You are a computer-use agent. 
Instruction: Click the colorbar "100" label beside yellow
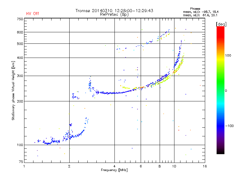(228, 56)
